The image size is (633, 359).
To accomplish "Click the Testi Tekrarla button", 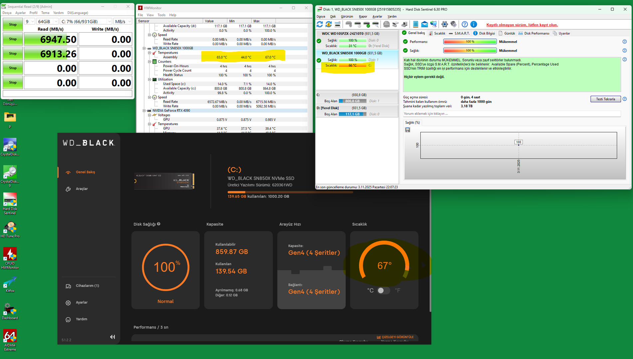I will (605, 99).
